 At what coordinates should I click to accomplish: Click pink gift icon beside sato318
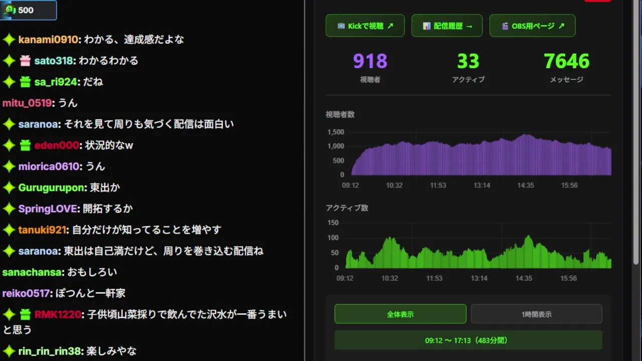coord(25,61)
